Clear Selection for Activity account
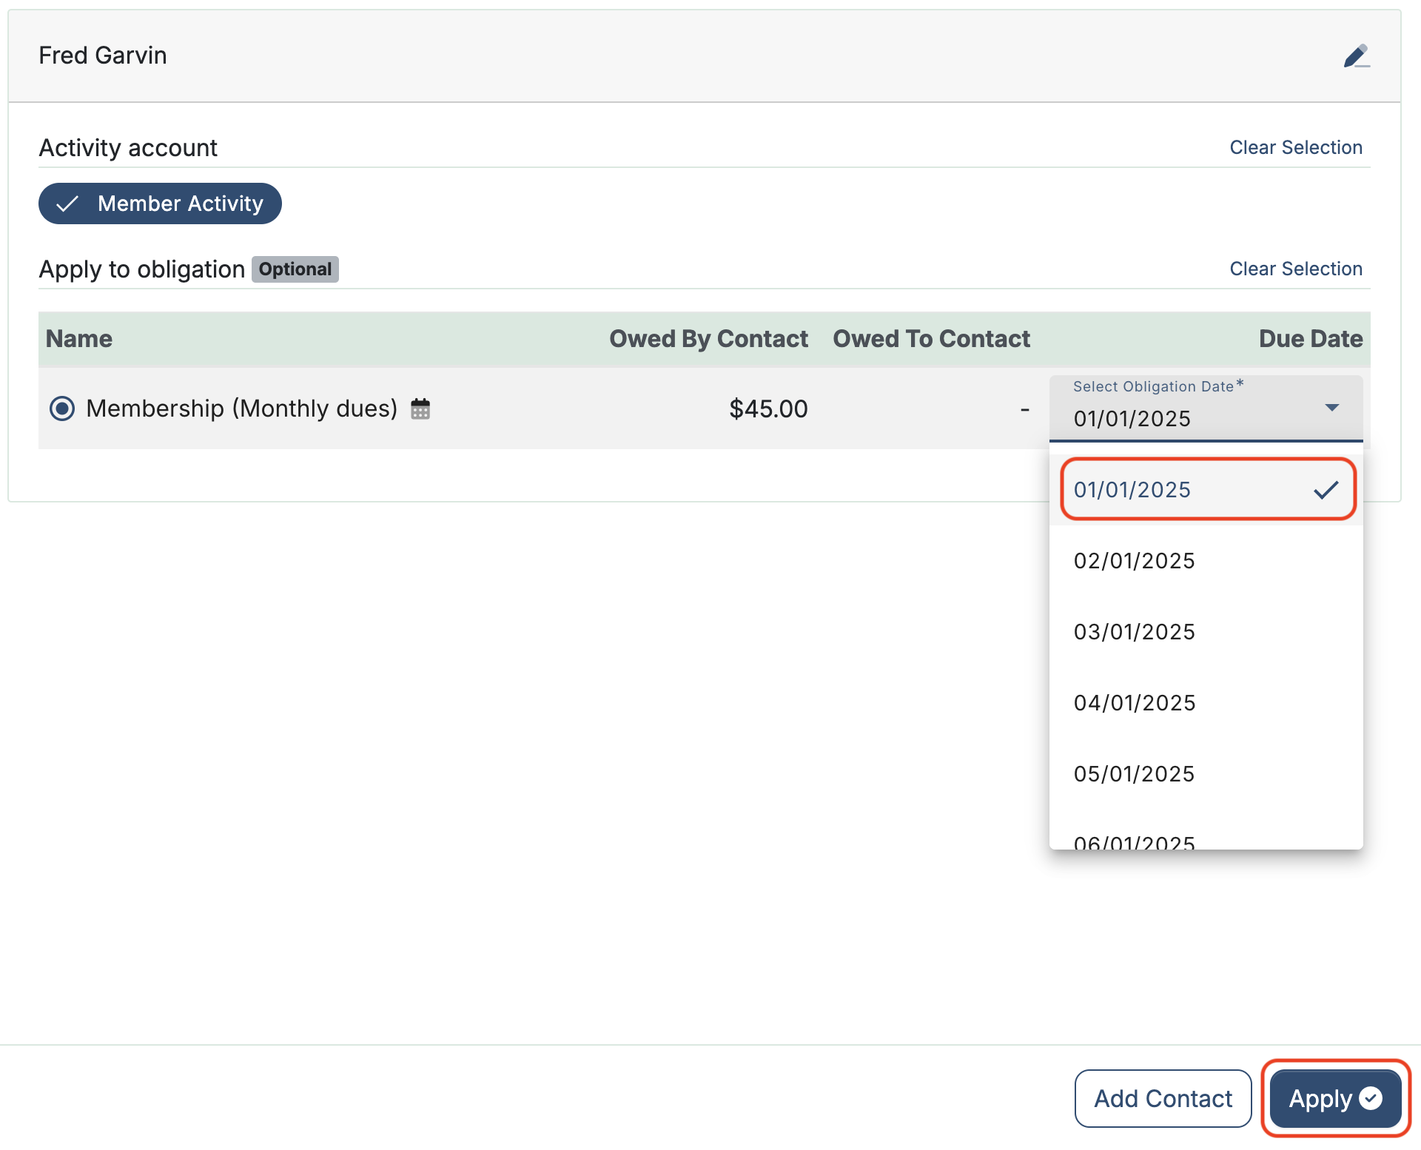This screenshot has height=1150, width=1421. point(1295,147)
